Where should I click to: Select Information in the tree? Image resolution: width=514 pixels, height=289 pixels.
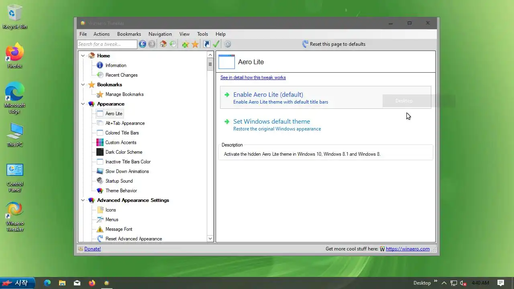coord(116,65)
